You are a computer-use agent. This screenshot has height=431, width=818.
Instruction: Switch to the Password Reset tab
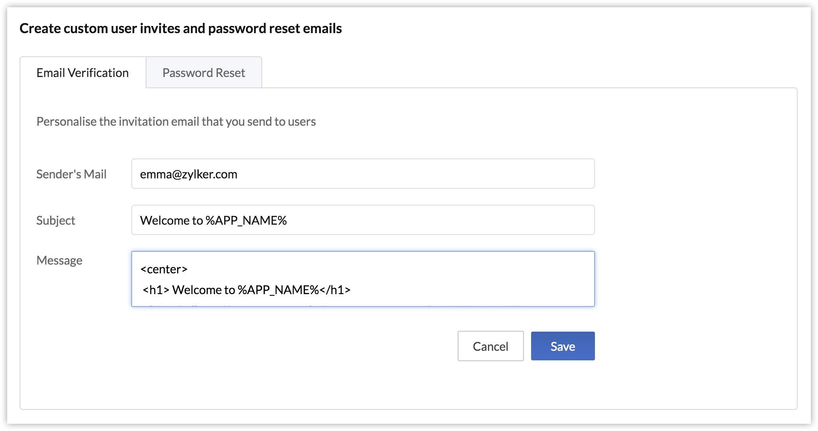point(204,73)
